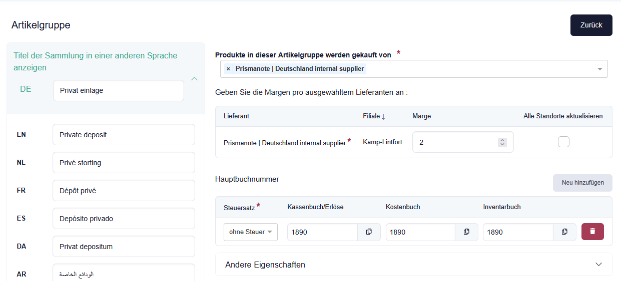621x281 pixels.
Task: Select the NL field 'Privé storting'
Action: pyautogui.click(x=123, y=163)
